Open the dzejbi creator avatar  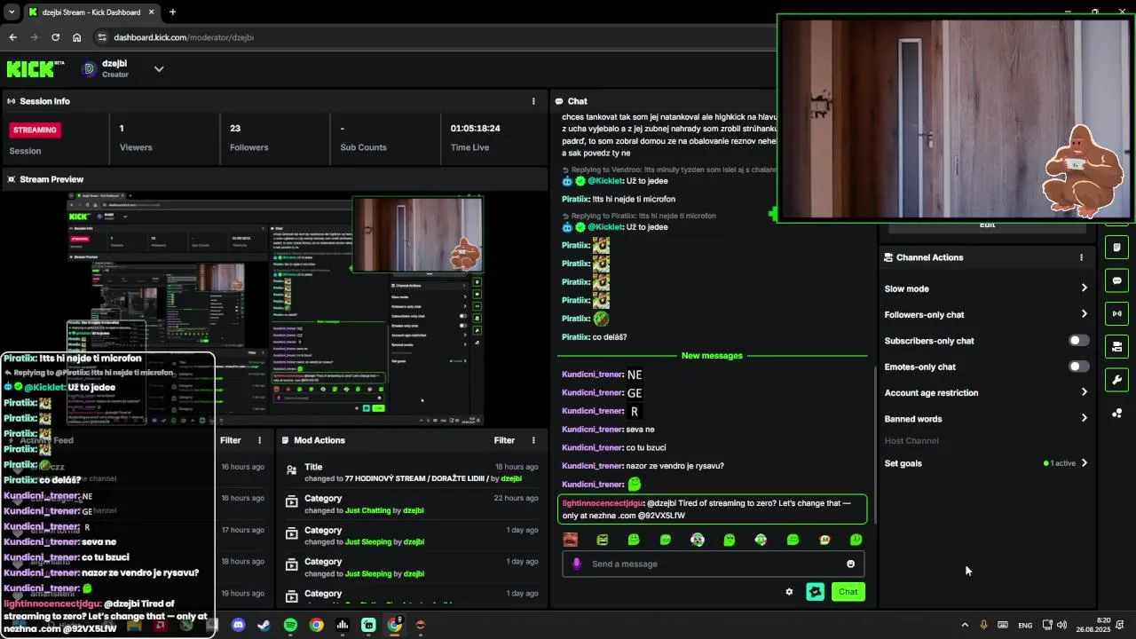coord(89,68)
